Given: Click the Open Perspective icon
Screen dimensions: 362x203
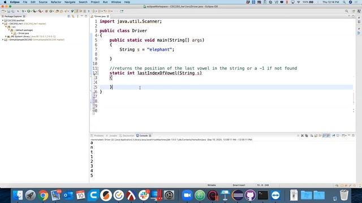Looking at the screenshot, I should [x=354, y=11].
